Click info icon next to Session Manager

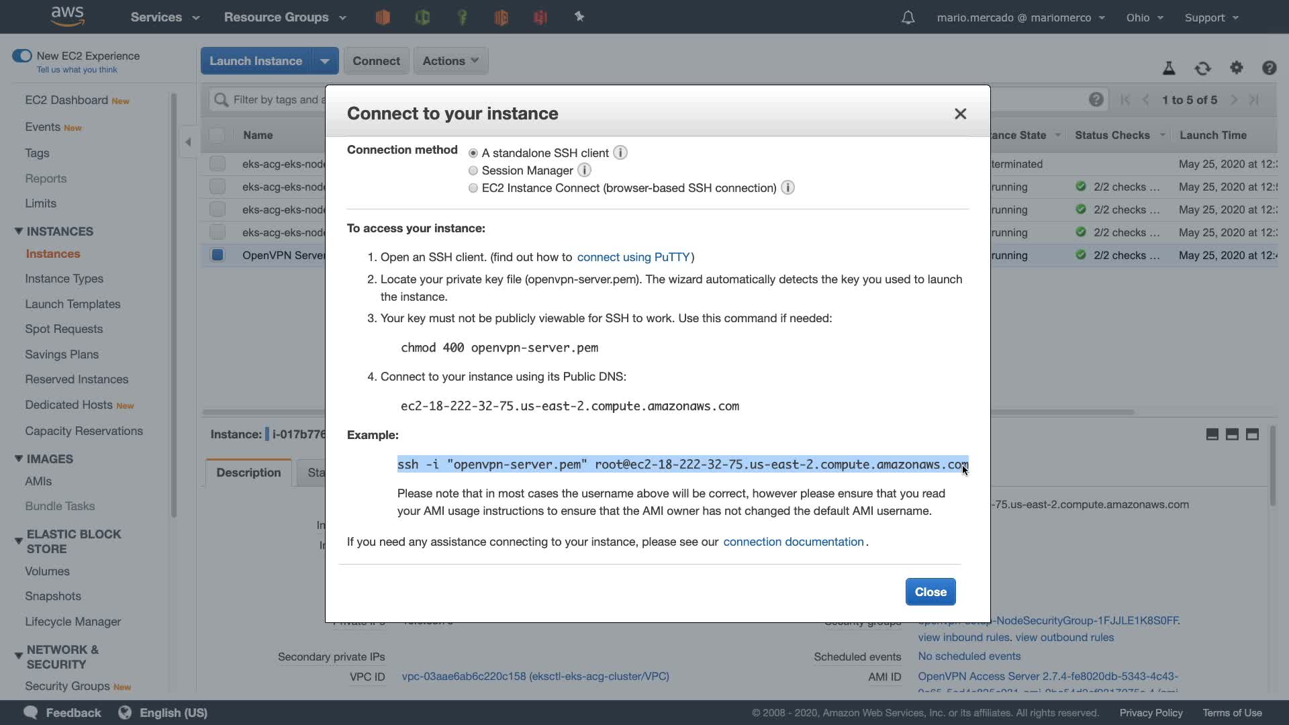[584, 171]
